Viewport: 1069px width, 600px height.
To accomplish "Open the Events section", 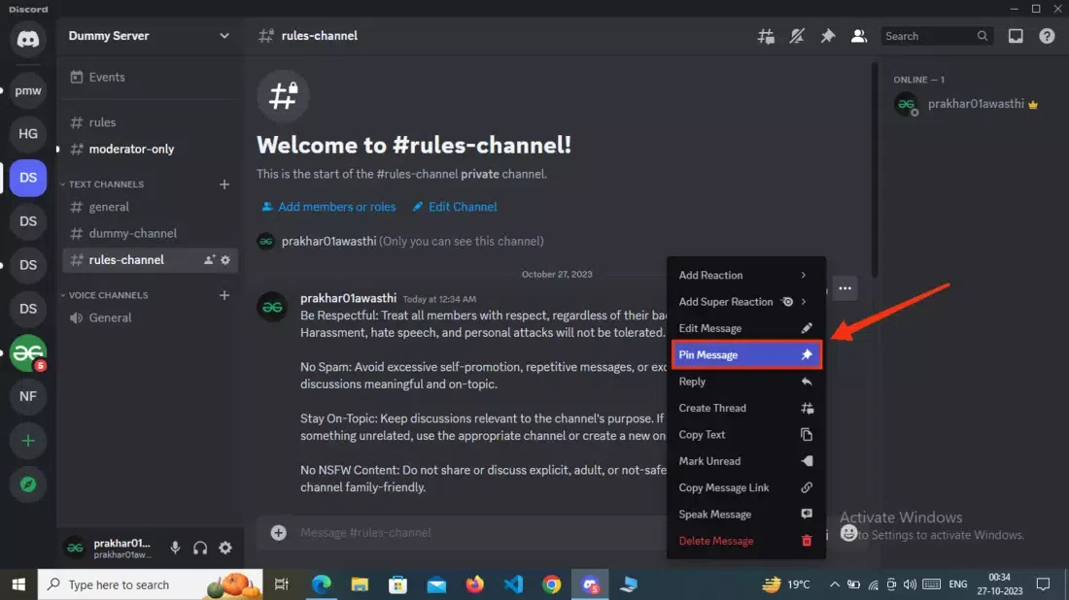I will (150, 78).
